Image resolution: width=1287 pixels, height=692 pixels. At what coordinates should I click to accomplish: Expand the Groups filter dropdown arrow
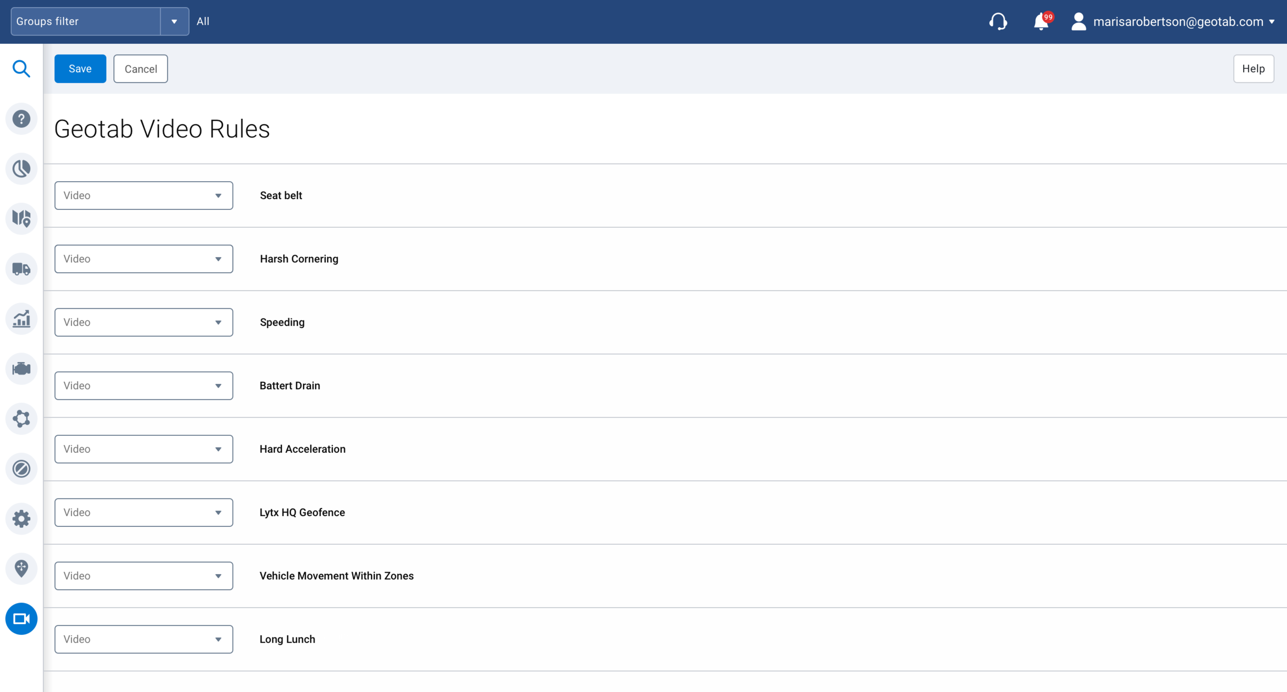click(175, 22)
